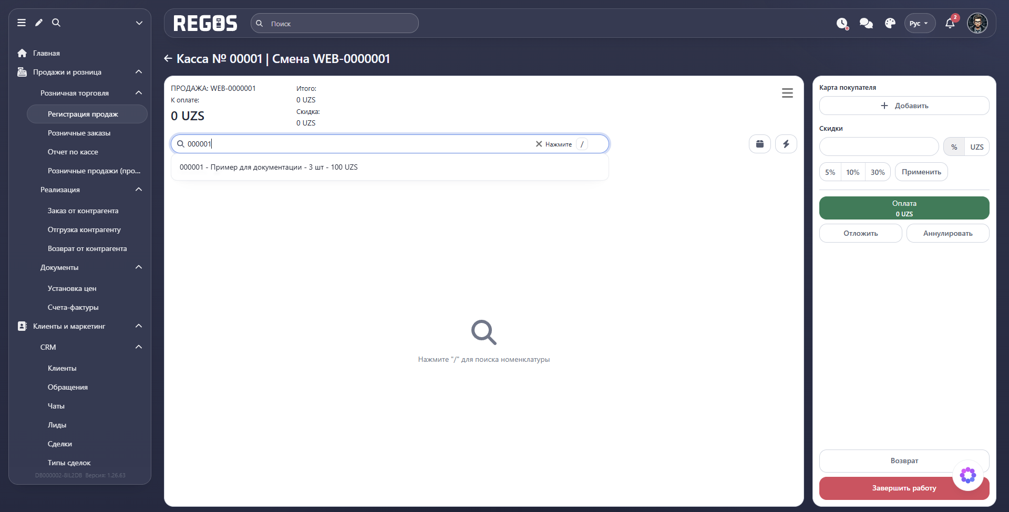Open the chat messages icon
The width and height of the screenshot is (1009, 512).
[x=866, y=23]
